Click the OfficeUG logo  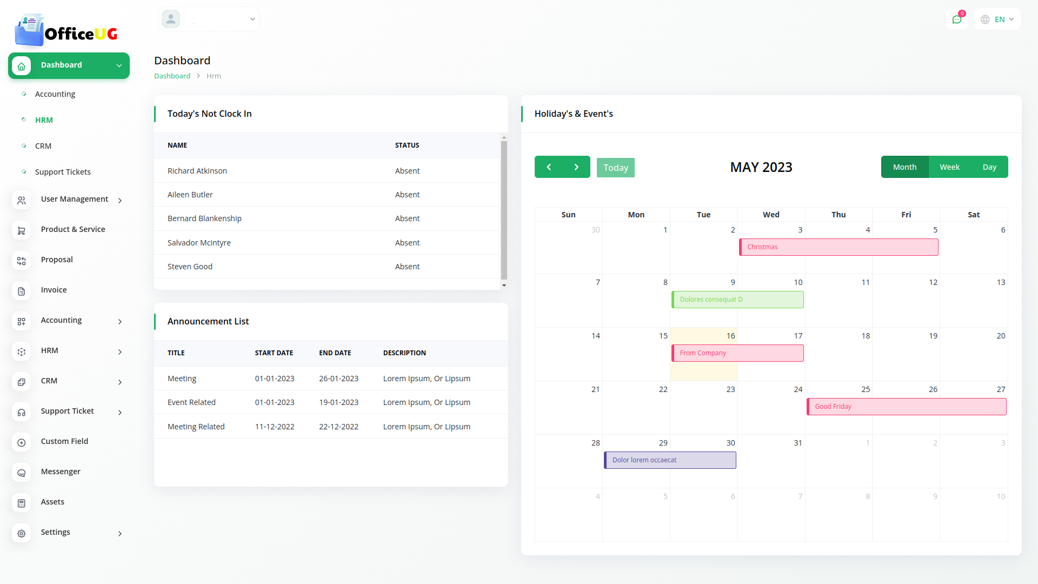tap(66, 30)
